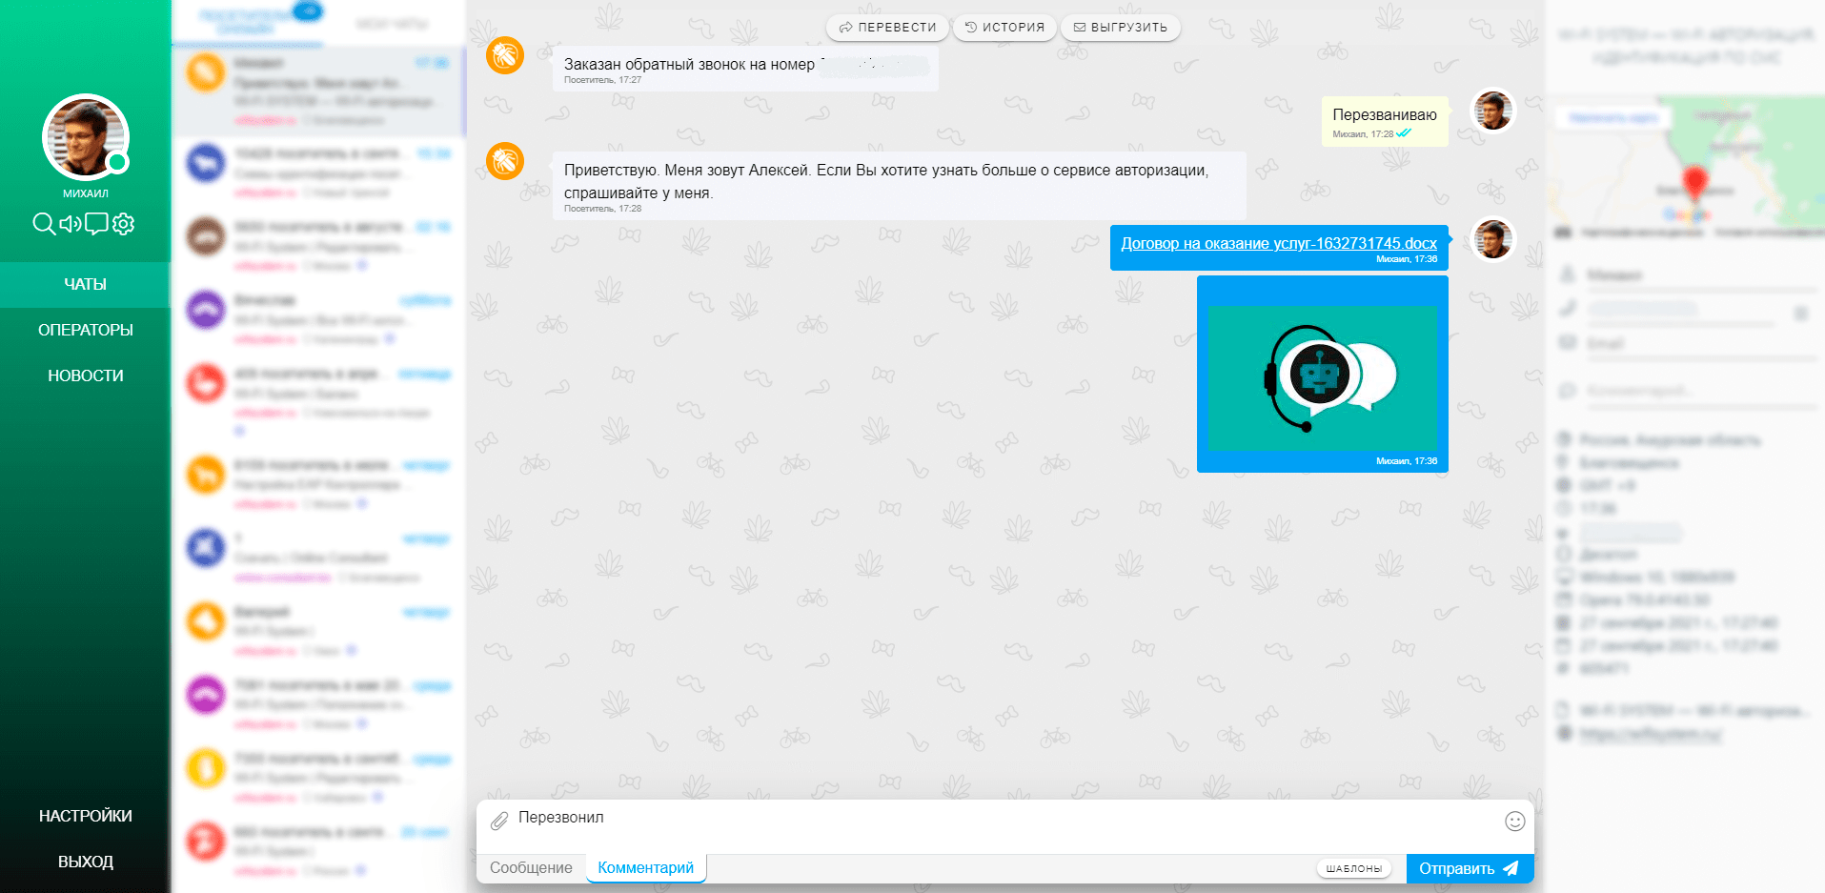The width and height of the screenshot is (1825, 893).
Task: Select the Комментарий tab
Action: coord(645,868)
